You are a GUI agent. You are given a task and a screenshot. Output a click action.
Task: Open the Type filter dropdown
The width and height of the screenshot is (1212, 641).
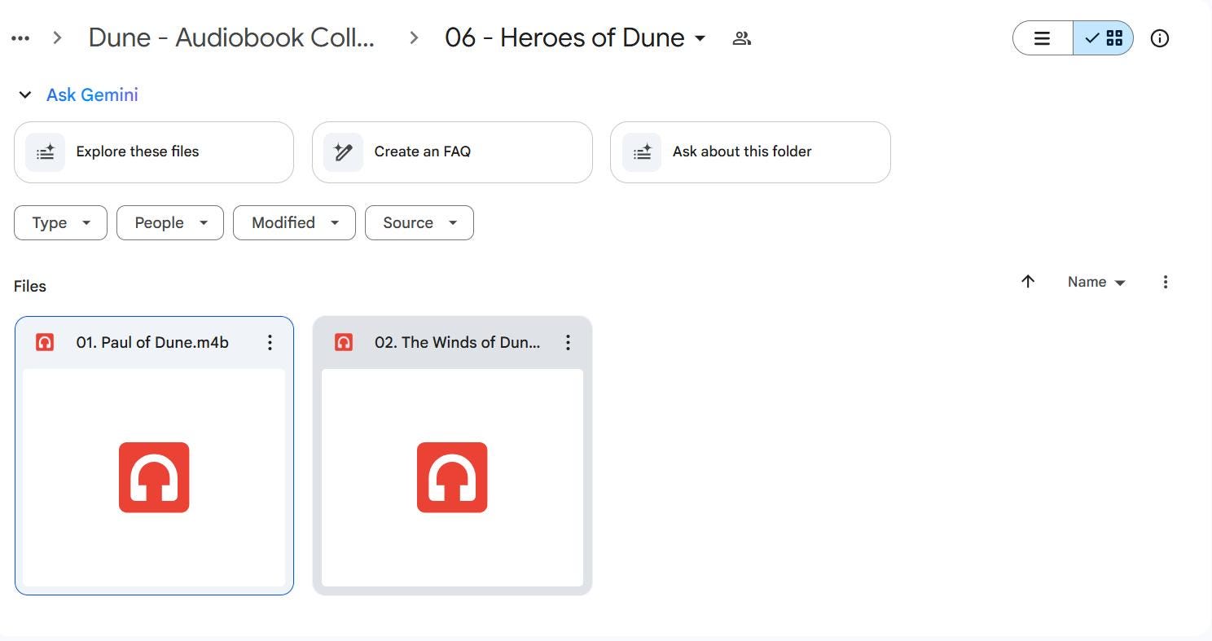(60, 223)
